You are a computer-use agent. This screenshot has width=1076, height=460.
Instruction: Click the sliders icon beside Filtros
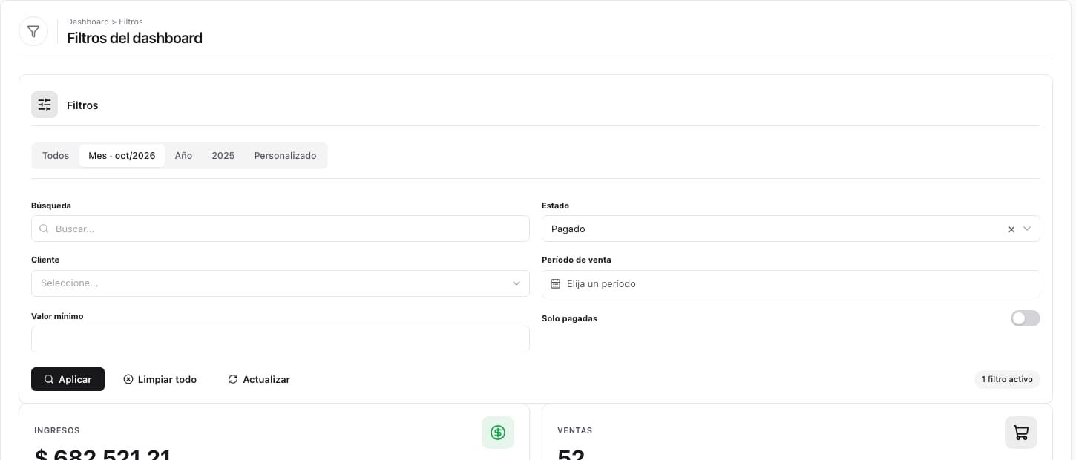[45, 105]
